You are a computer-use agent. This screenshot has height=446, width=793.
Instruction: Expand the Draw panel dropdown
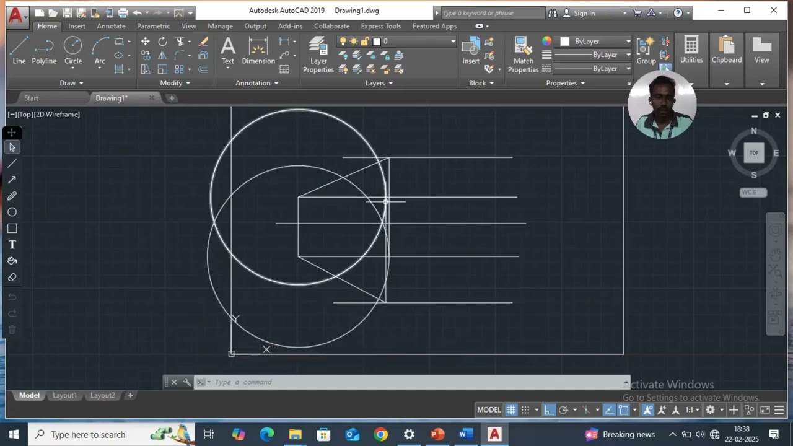tap(71, 83)
